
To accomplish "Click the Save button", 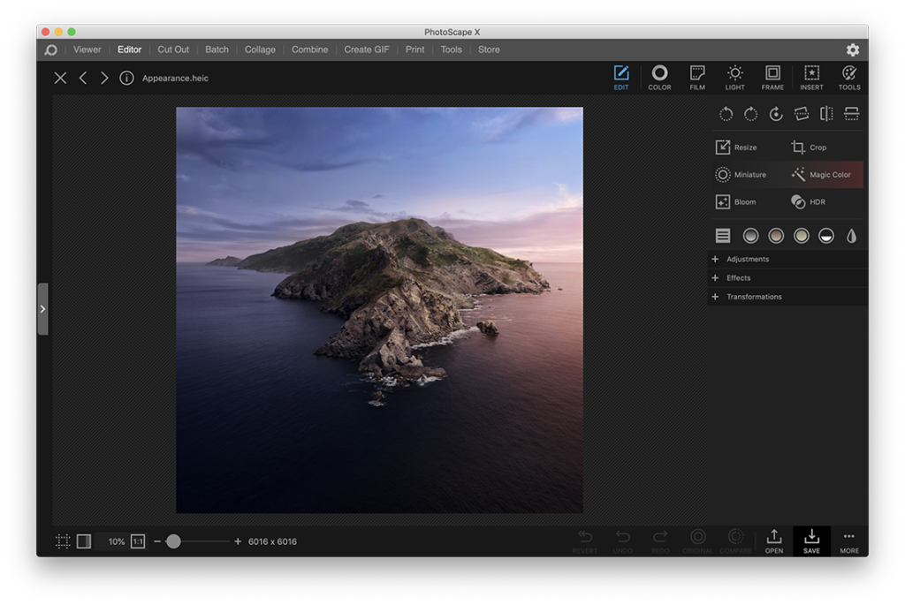I will coord(811,541).
